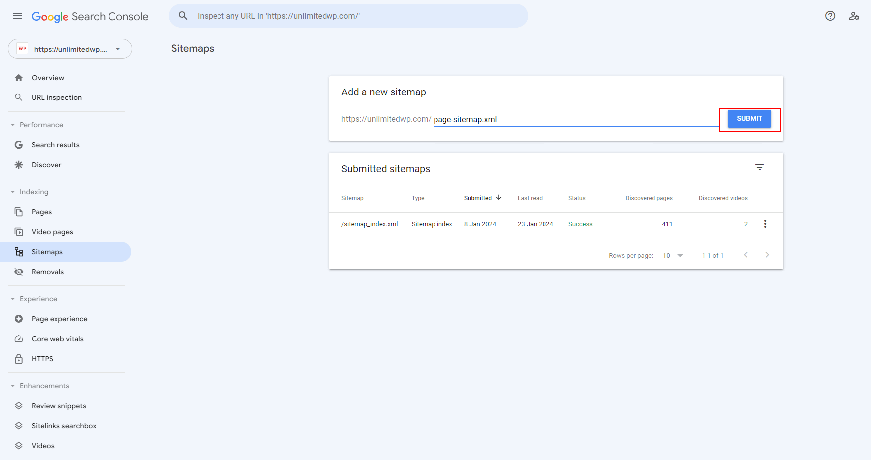Click the Videos layers icon

pos(19,446)
